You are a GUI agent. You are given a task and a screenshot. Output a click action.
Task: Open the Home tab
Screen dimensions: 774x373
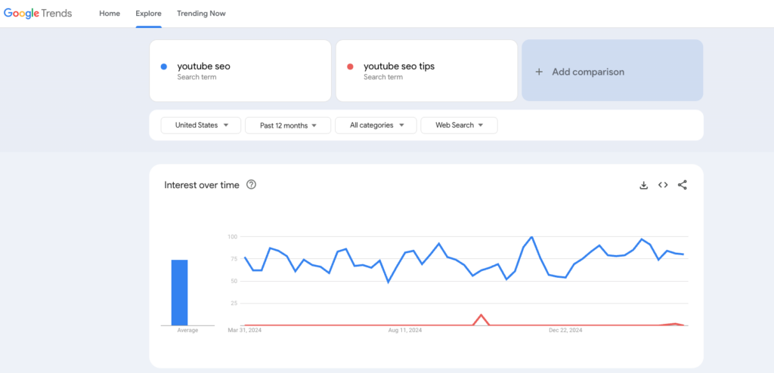pos(110,14)
